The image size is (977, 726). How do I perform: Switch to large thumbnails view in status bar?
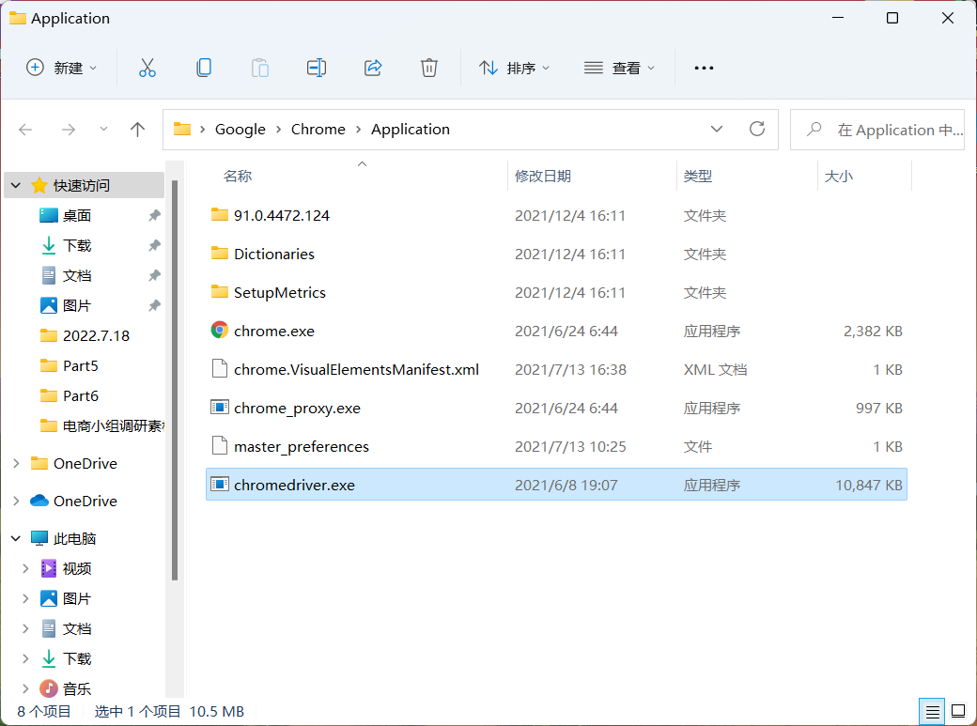(x=959, y=711)
